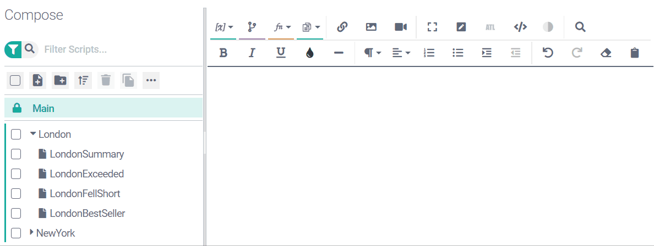Check the LondonSummary checkbox
The height and width of the screenshot is (246, 654).
pyautogui.click(x=16, y=154)
